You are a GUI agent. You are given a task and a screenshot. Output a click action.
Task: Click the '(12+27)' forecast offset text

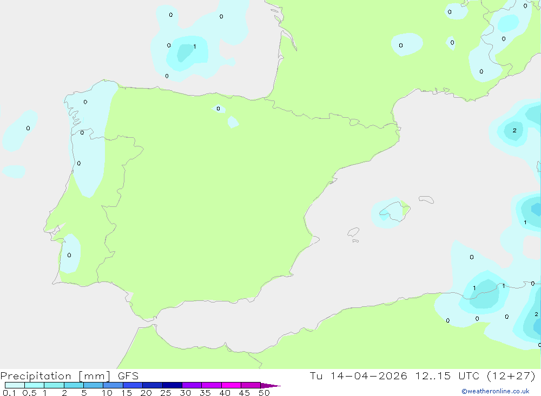[511, 375]
